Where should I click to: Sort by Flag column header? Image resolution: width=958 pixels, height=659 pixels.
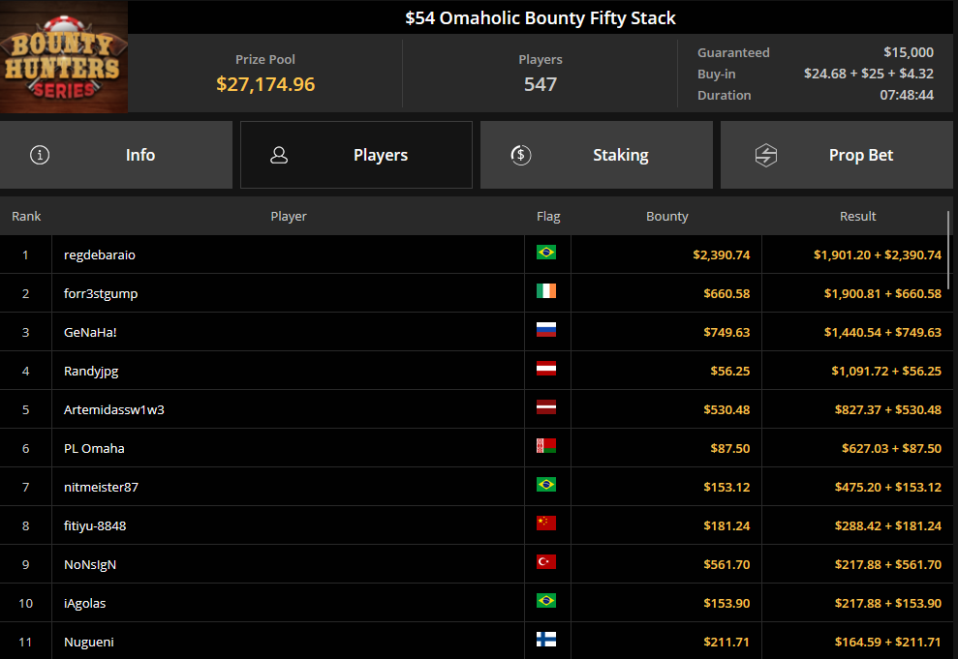(548, 216)
